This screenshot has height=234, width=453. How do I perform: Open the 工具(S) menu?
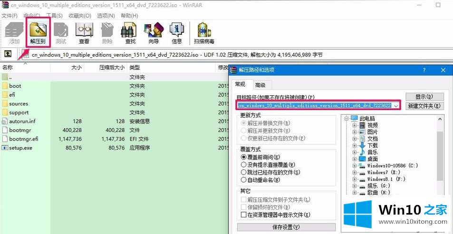tap(55, 16)
